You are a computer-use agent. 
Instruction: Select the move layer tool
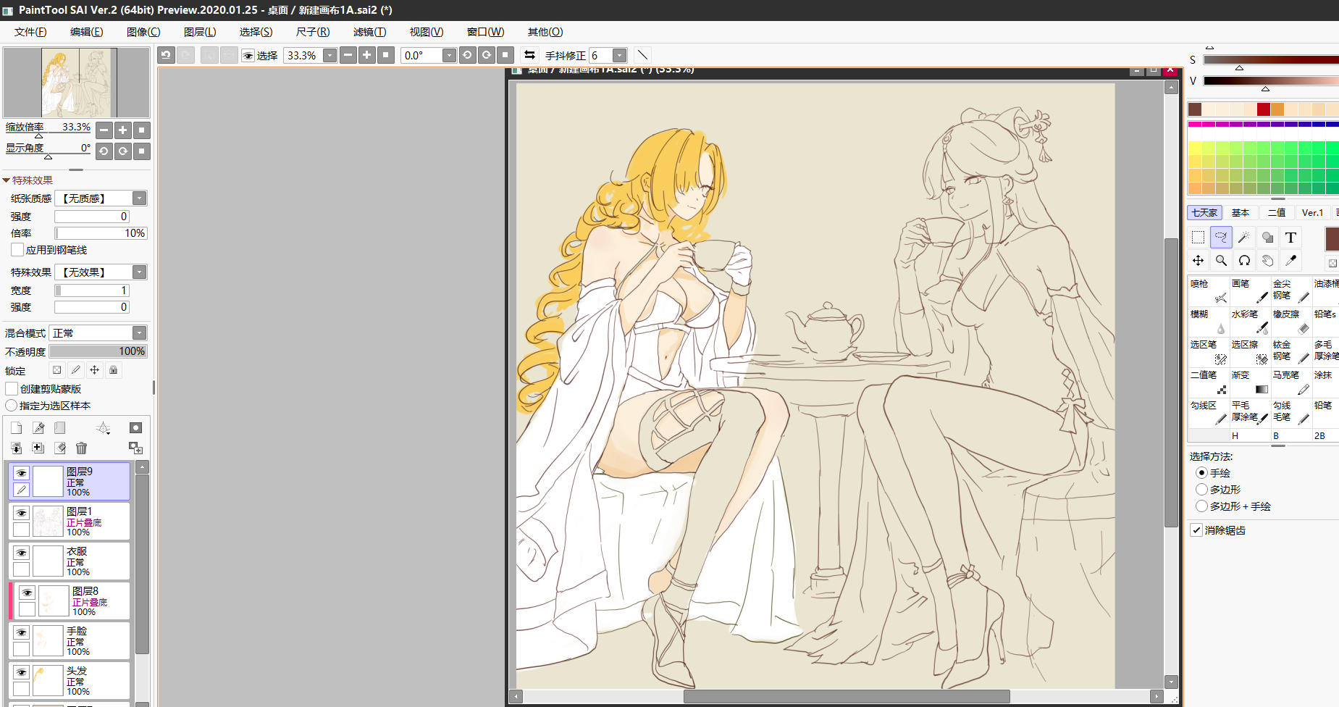click(x=1199, y=261)
